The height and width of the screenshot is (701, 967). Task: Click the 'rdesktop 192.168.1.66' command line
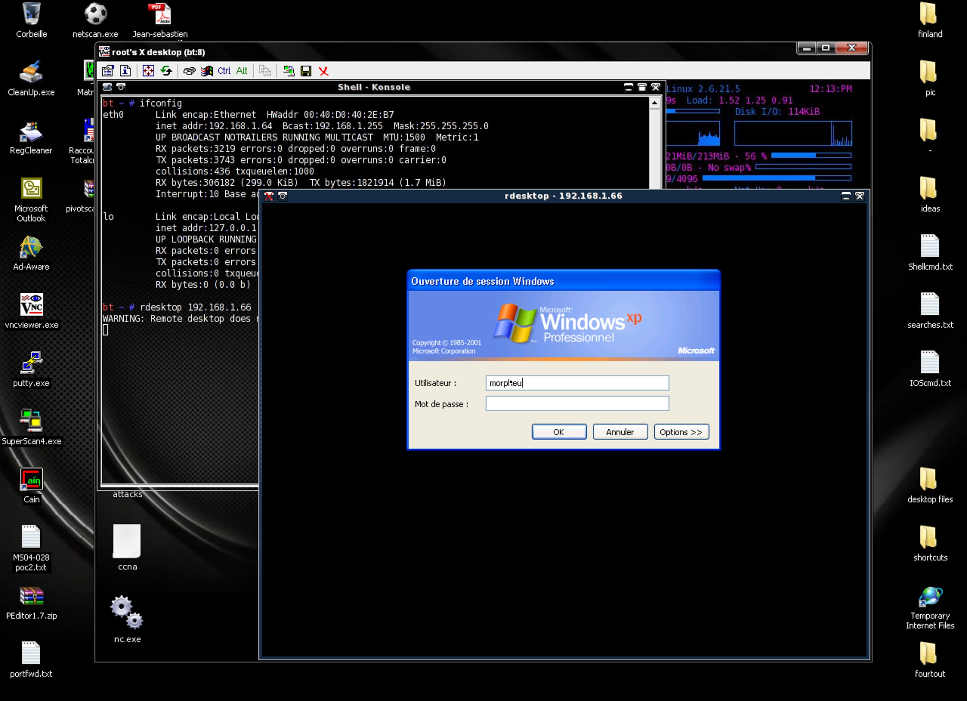click(x=196, y=307)
